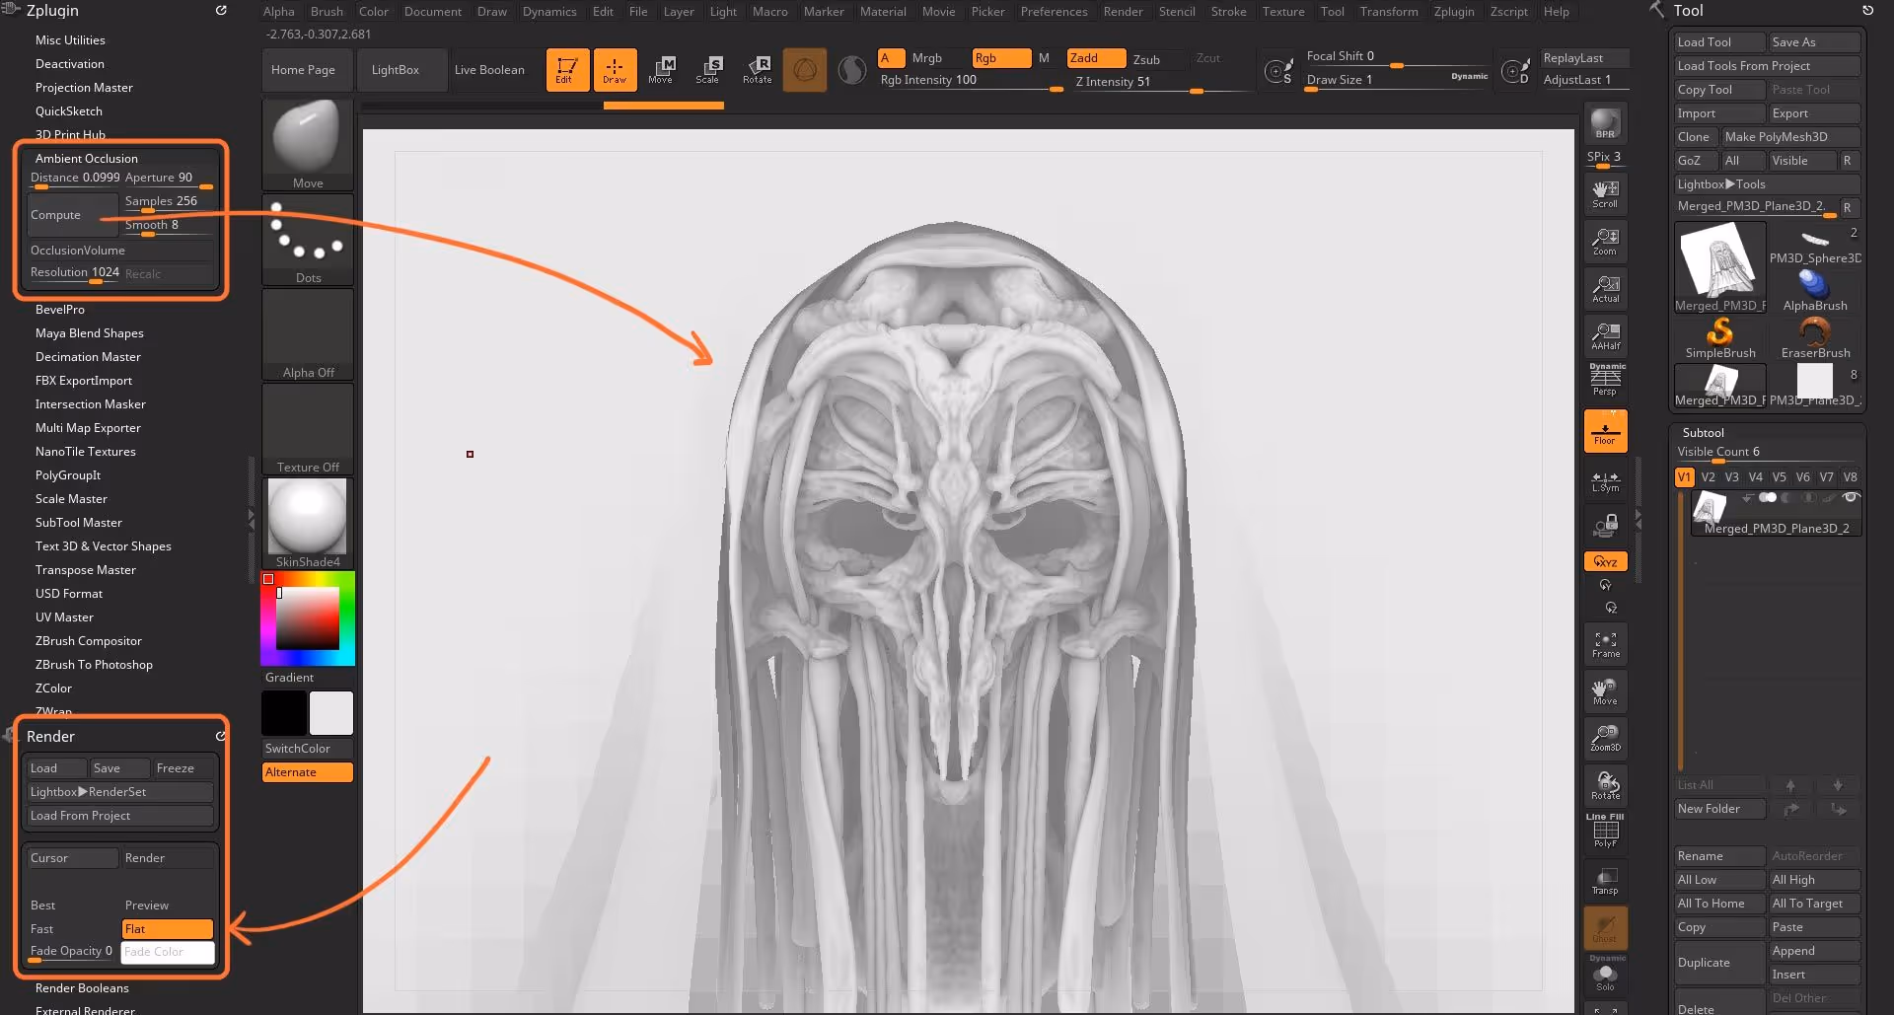The height and width of the screenshot is (1015, 1894).
Task: Open the Render menu in the top bar
Action: tap(1123, 12)
